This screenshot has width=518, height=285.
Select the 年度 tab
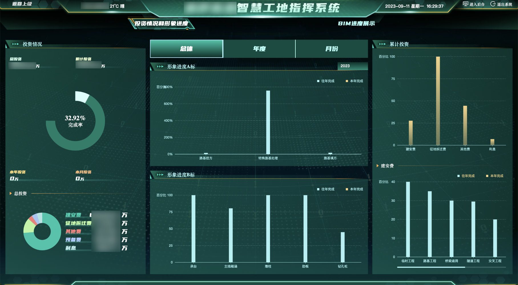[x=259, y=49]
